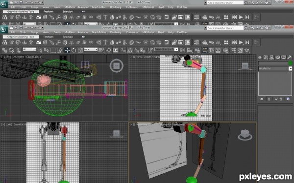
Task: Open the Create panel in the command panel
Action: pyautogui.click(x=260, y=57)
